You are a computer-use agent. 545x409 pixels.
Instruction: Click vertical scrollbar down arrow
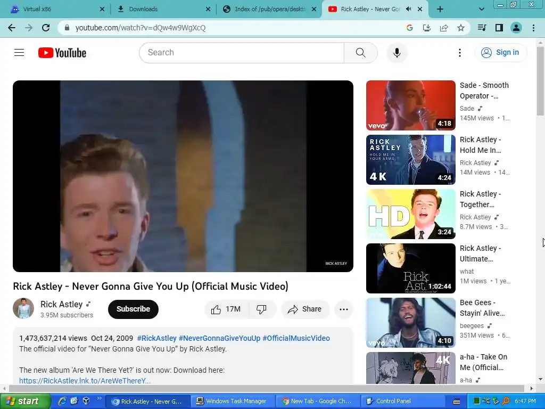(x=540, y=379)
